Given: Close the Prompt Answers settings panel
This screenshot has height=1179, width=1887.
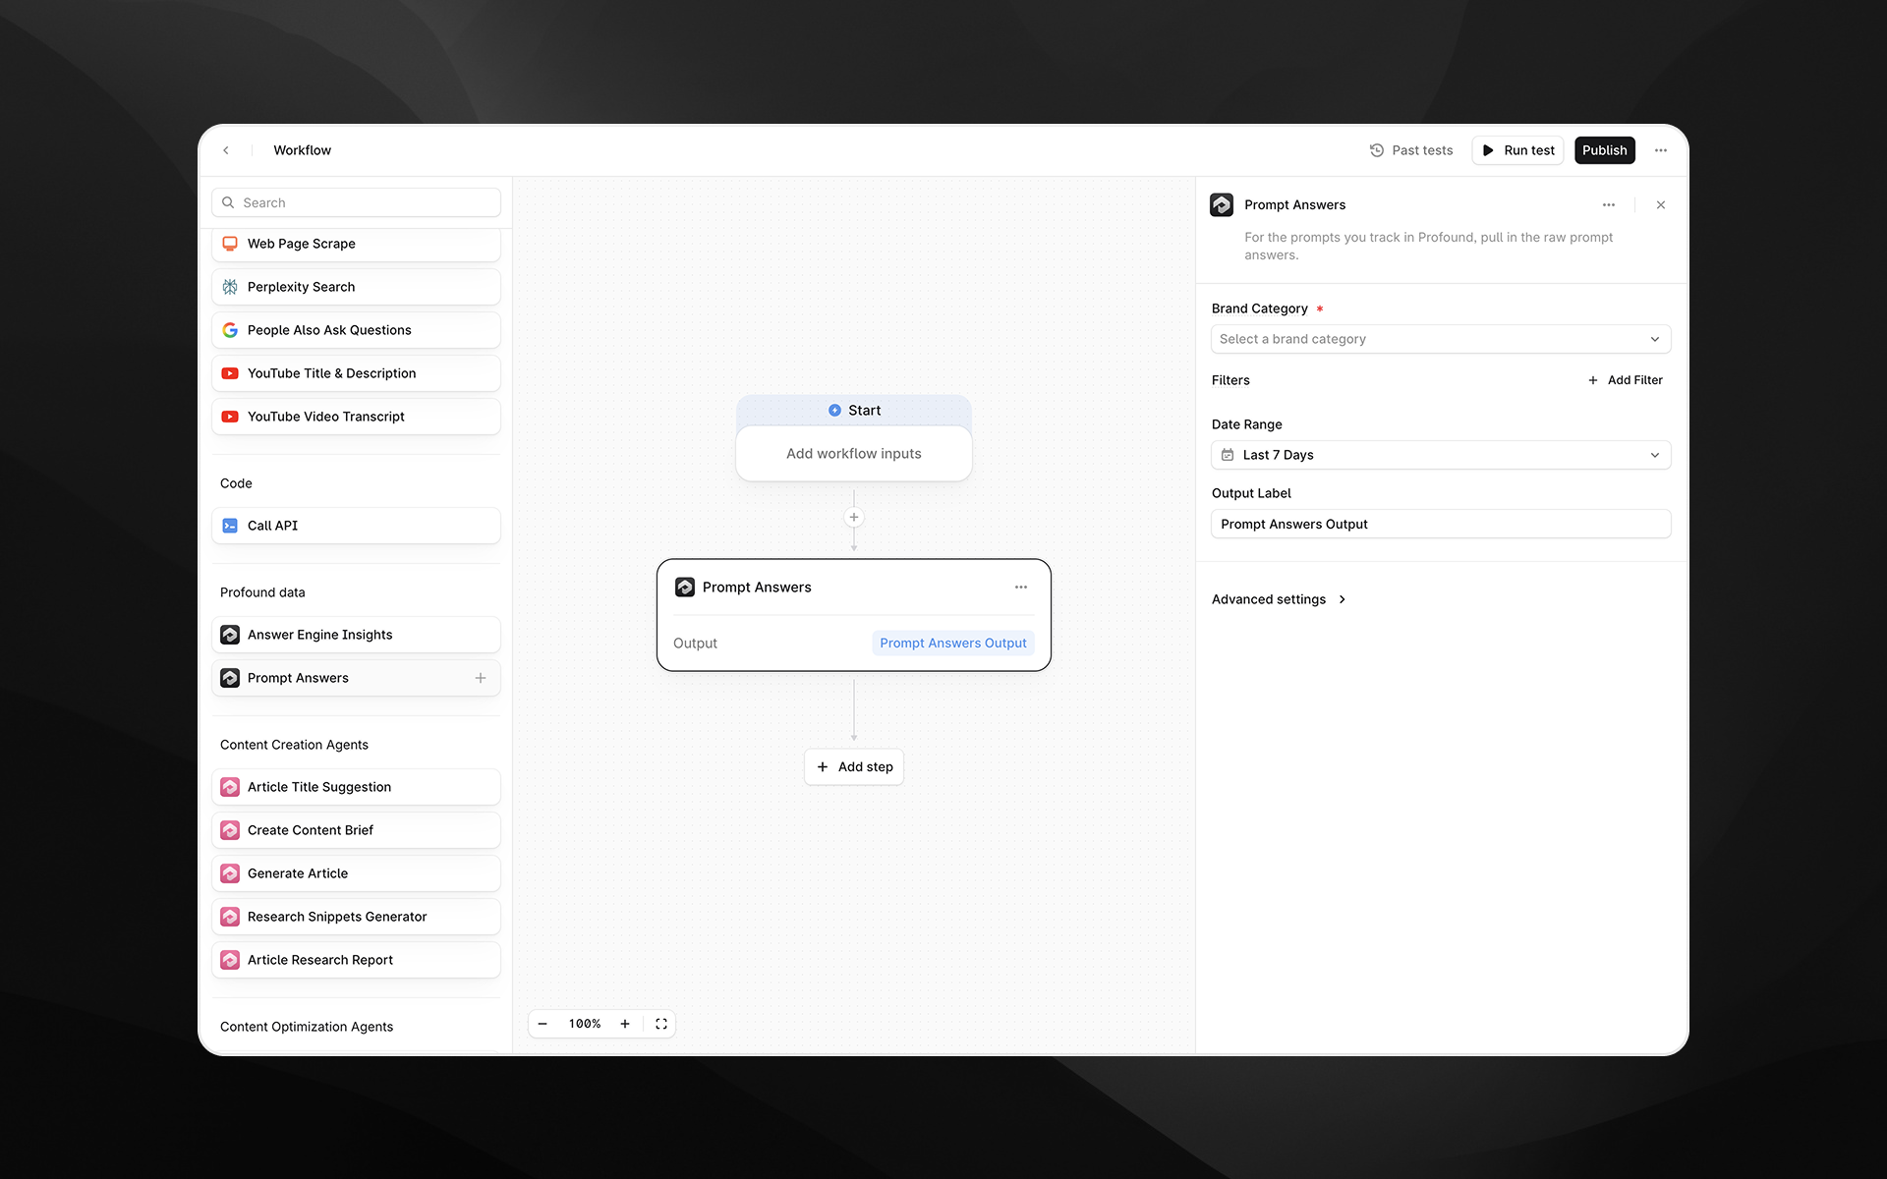Looking at the screenshot, I should coord(1661,205).
